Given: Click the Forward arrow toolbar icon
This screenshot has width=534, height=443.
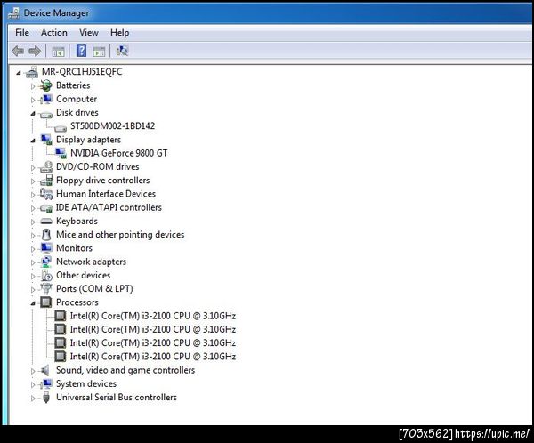Looking at the screenshot, I should (x=35, y=52).
